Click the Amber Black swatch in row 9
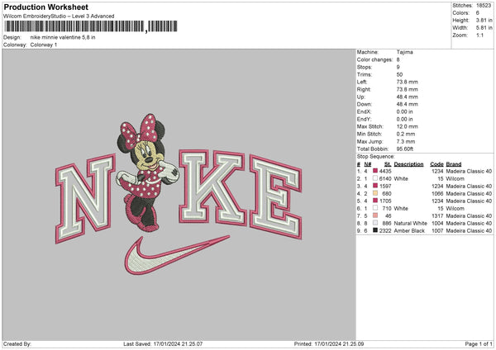The height and width of the screenshot is (350, 496). [x=375, y=230]
